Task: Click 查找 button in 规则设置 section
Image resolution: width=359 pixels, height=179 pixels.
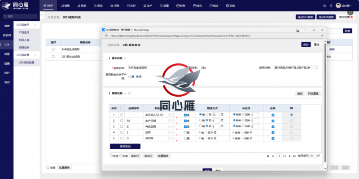Action: pyautogui.click(x=300, y=94)
